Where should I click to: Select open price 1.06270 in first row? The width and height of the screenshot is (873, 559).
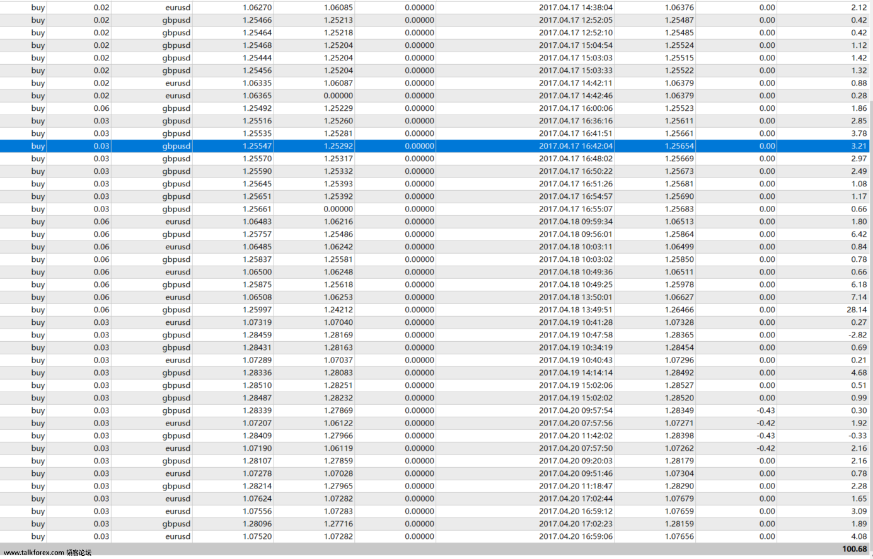point(257,8)
